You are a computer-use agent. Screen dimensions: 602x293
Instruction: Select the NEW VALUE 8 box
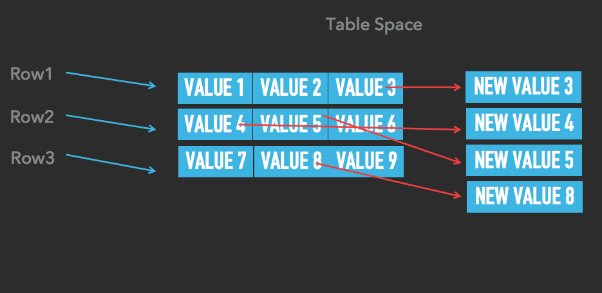click(x=524, y=197)
